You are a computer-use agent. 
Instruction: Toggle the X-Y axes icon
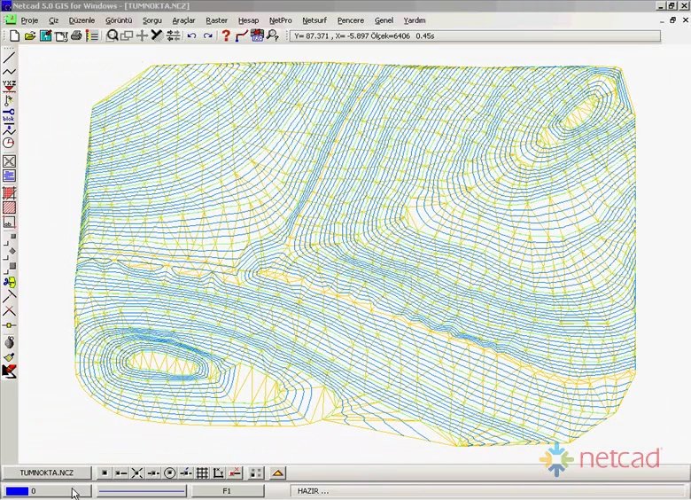coord(219,473)
